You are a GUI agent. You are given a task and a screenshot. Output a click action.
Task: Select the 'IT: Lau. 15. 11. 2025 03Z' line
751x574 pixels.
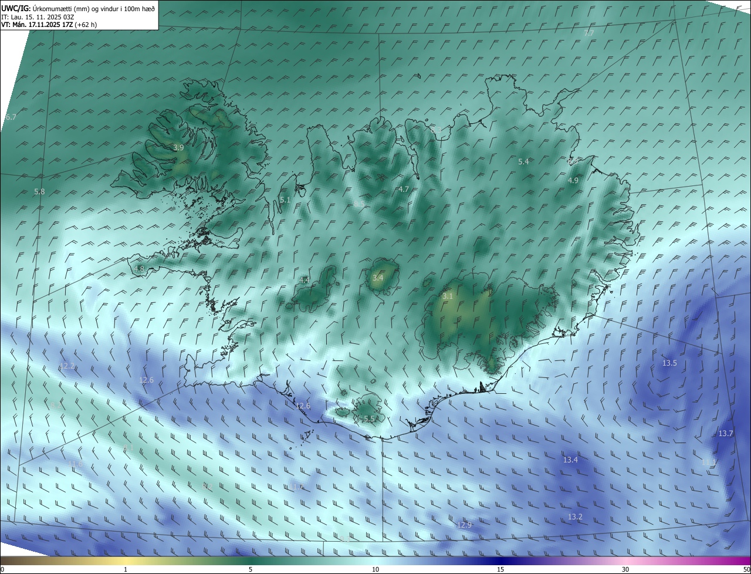coord(38,16)
